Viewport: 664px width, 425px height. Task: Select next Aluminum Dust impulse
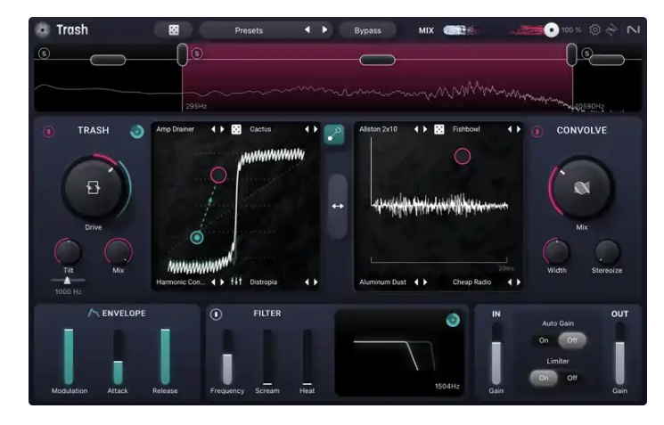(x=425, y=282)
